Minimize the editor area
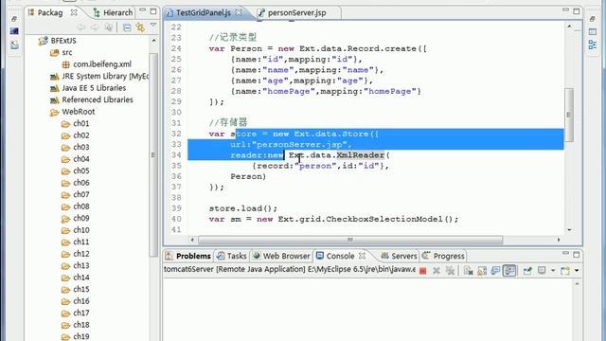This screenshot has width=606, height=341. tap(565, 10)
